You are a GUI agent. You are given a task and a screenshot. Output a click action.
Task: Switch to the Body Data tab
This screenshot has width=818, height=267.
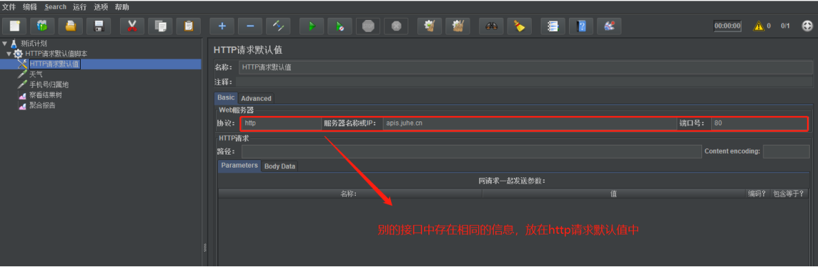[279, 166]
